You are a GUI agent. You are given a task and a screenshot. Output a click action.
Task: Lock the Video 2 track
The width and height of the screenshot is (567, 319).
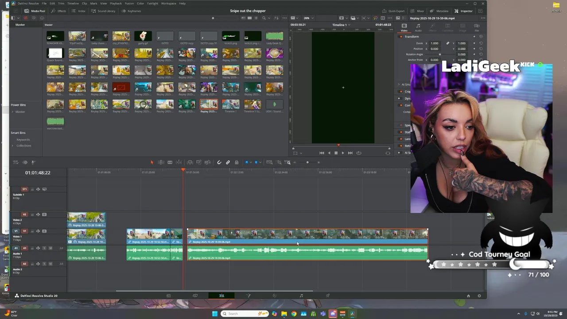pyautogui.click(x=32, y=215)
